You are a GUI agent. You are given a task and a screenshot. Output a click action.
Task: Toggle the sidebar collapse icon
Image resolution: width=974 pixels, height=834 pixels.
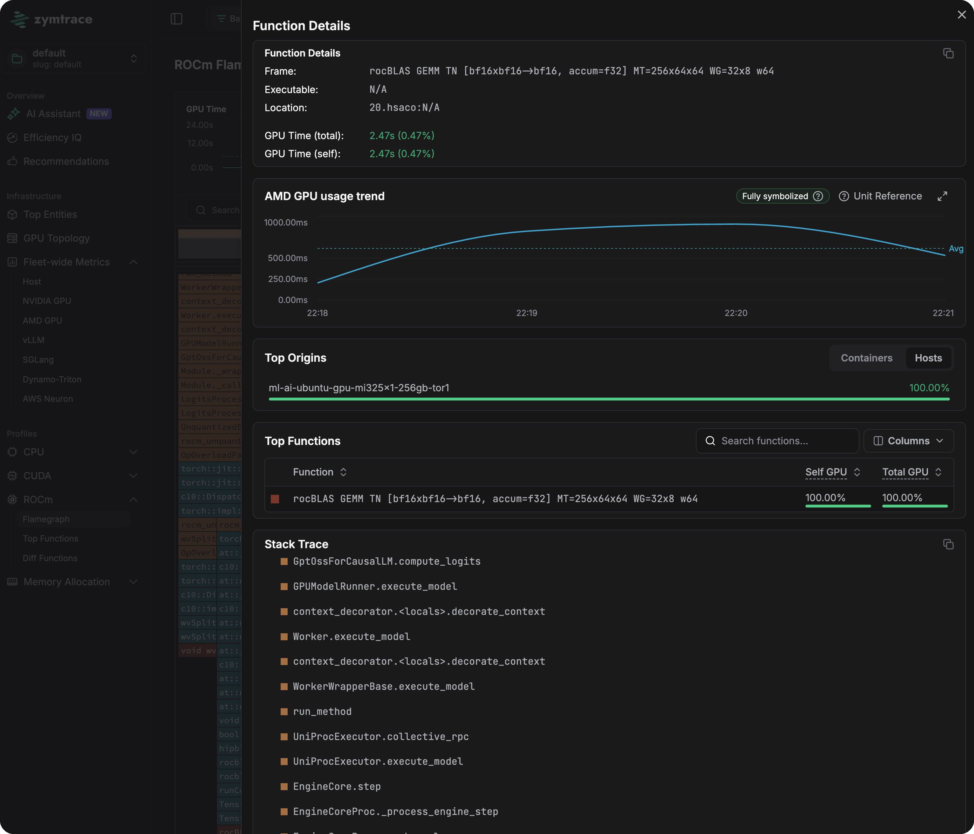[x=176, y=19]
